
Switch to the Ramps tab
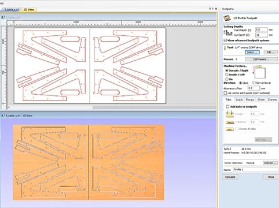(250, 99)
